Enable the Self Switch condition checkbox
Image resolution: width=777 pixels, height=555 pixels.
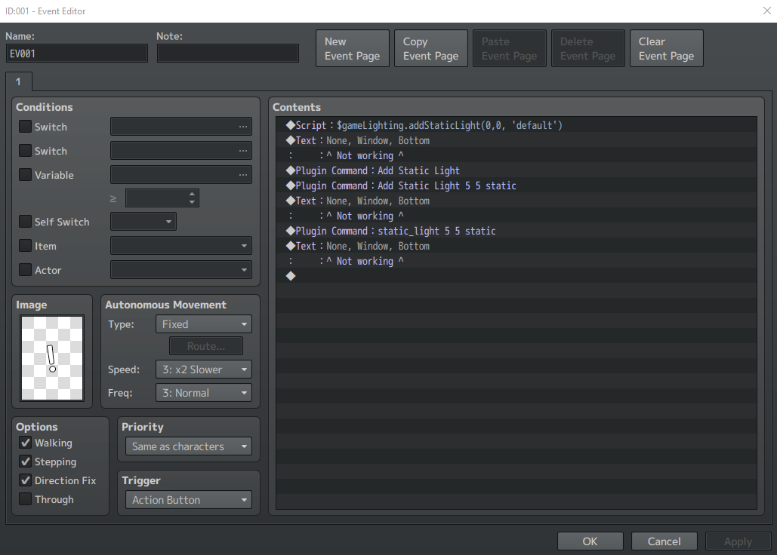pos(25,222)
